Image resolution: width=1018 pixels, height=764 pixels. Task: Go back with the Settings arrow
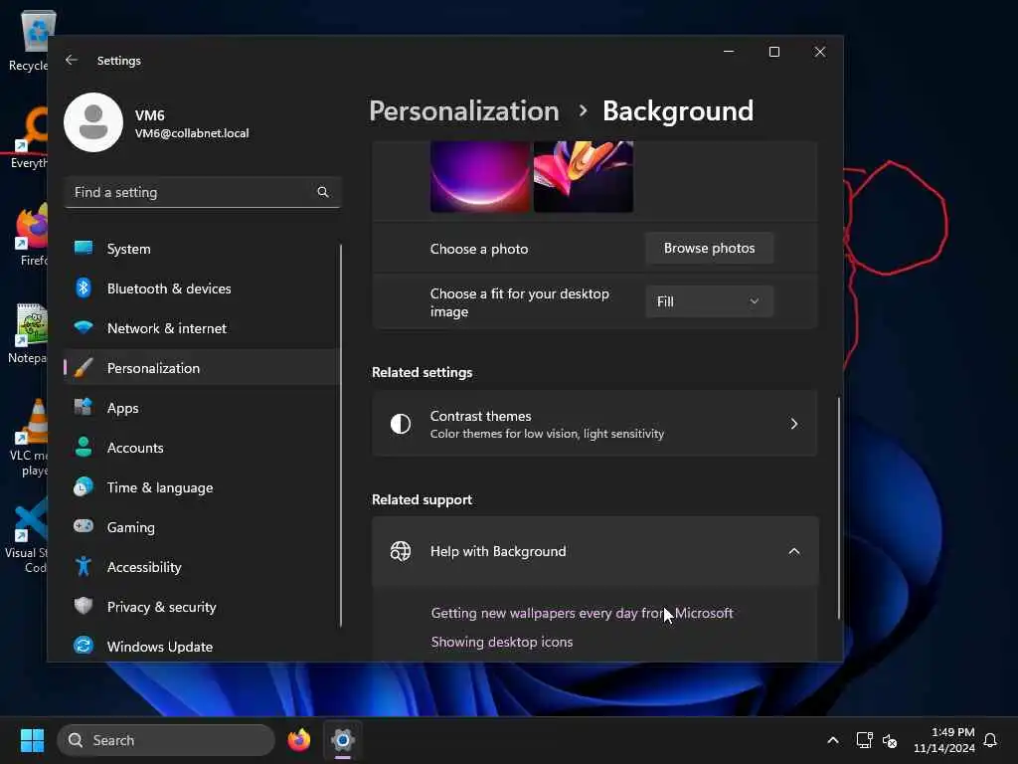(72, 60)
